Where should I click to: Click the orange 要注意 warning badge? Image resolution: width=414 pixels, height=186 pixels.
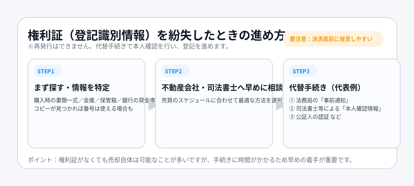click(x=333, y=39)
